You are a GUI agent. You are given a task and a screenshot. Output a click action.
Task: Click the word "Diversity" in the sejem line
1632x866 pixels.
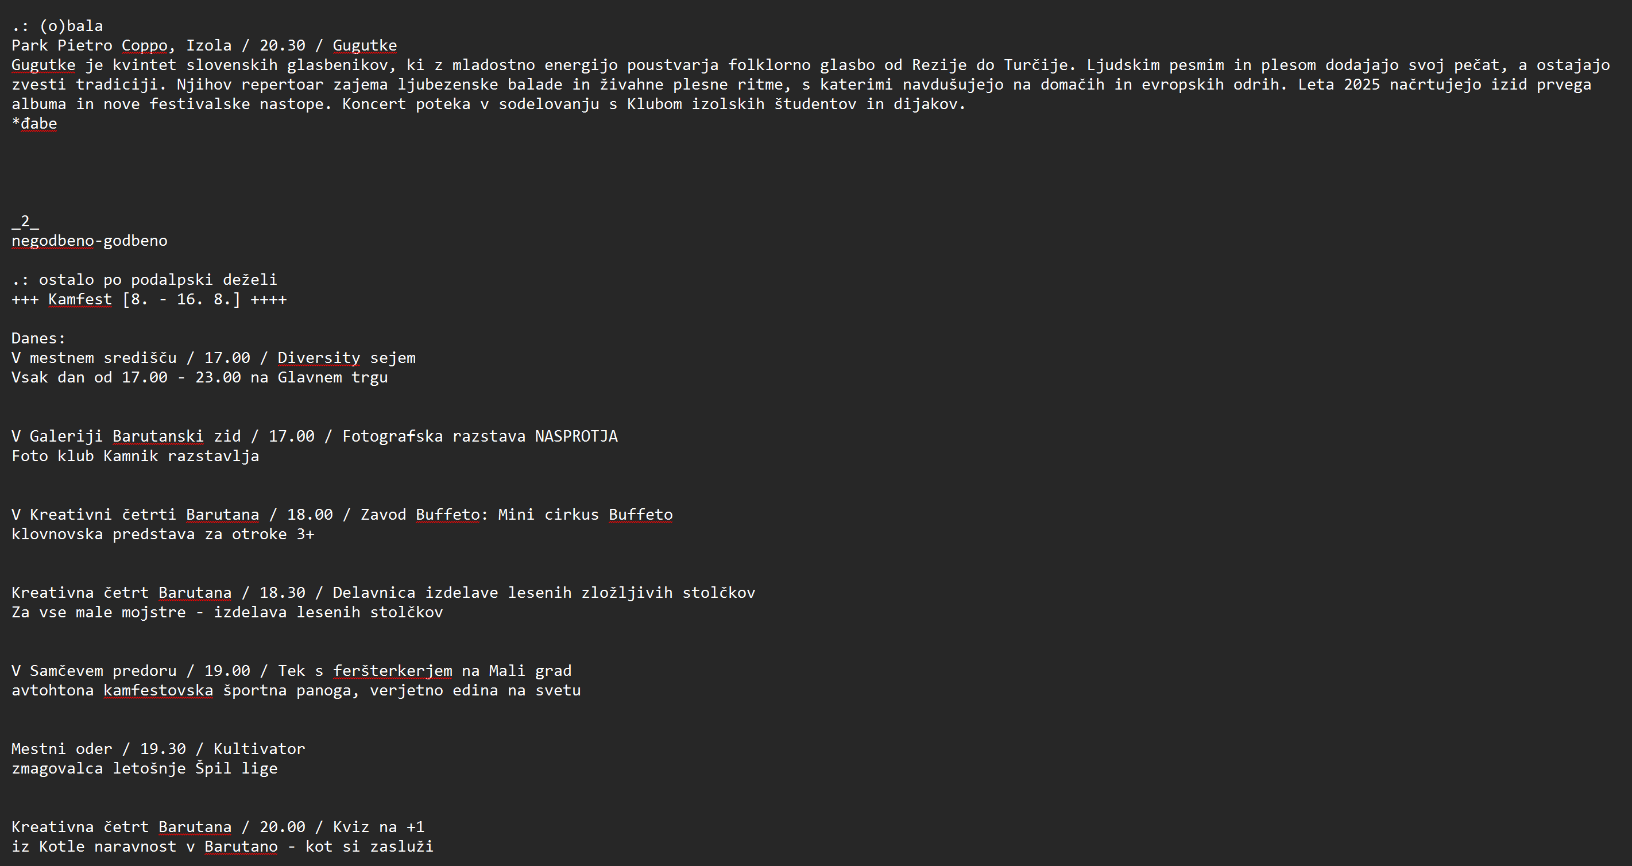pyautogui.click(x=319, y=358)
